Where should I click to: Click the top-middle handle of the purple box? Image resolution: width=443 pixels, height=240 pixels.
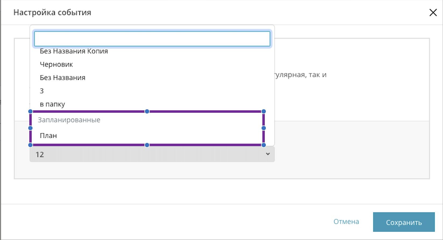[147, 111]
